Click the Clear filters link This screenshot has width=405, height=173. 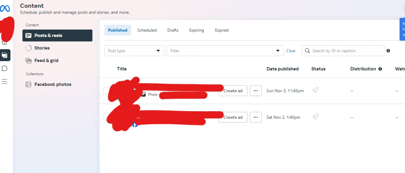(x=291, y=51)
